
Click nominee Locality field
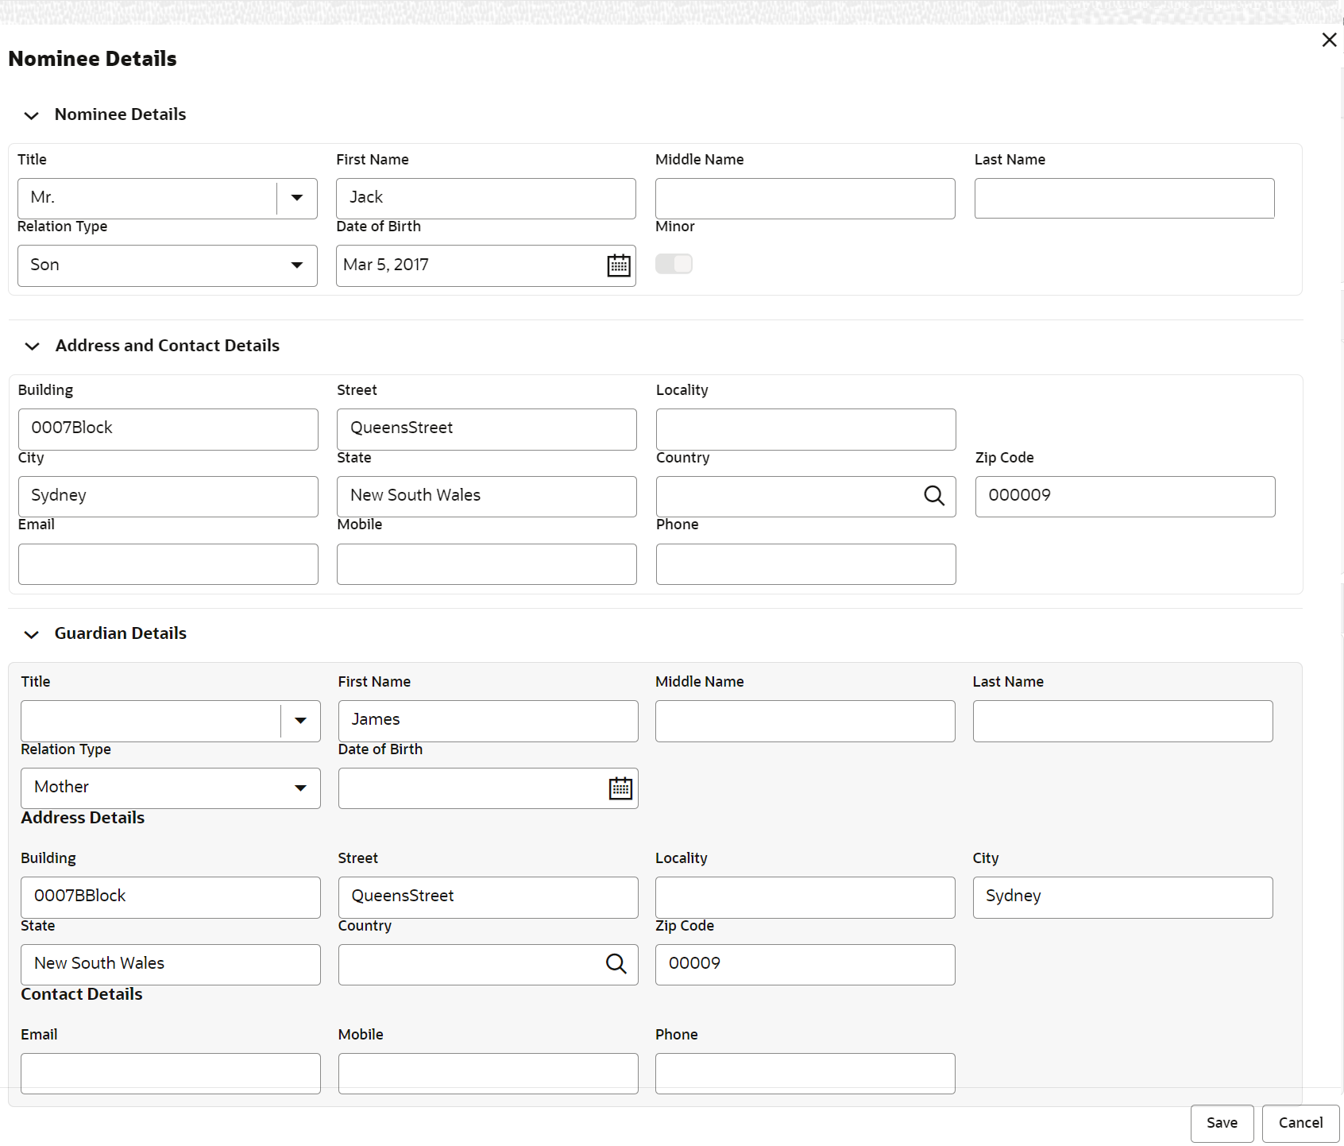coord(806,429)
